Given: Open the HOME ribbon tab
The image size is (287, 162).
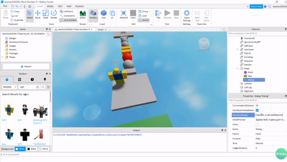Looking at the screenshot, I should (x=40, y=6).
